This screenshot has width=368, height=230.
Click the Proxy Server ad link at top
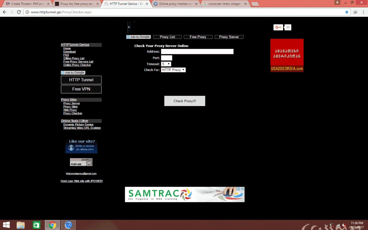tap(229, 37)
